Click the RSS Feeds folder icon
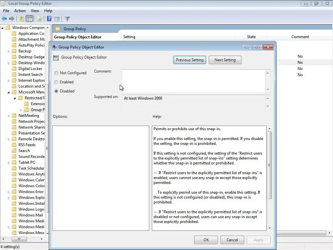This screenshot has width=333, height=250. tap(14, 145)
